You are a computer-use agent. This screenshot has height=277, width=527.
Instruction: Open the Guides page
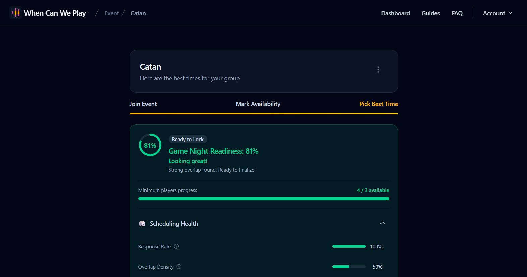[x=430, y=13]
